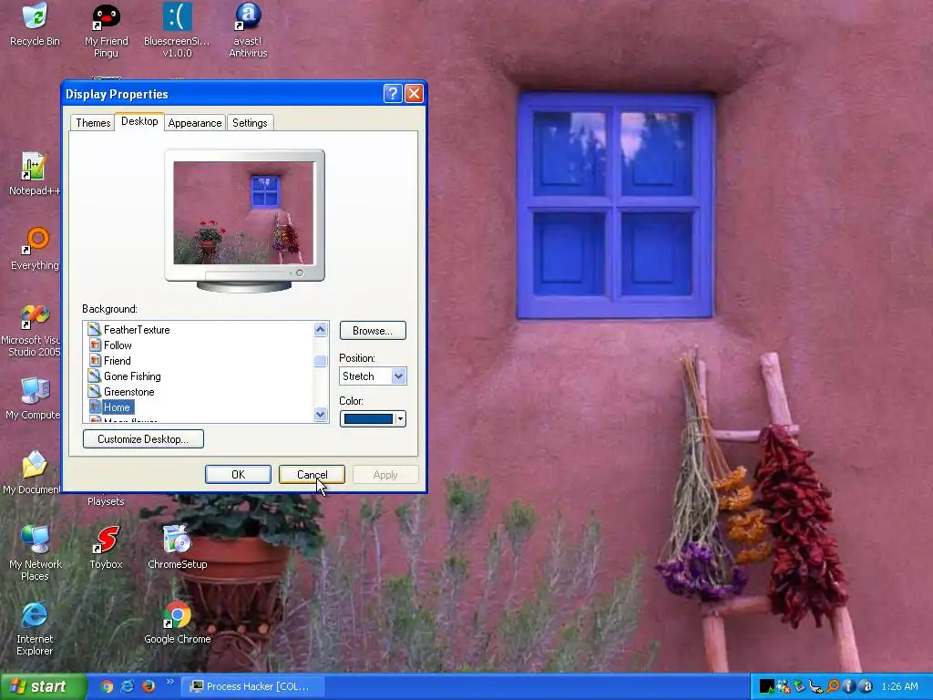Launch Internet Explorer from quick launch
The height and width of the screenshot is (700, 933).
tap(128, 686)
